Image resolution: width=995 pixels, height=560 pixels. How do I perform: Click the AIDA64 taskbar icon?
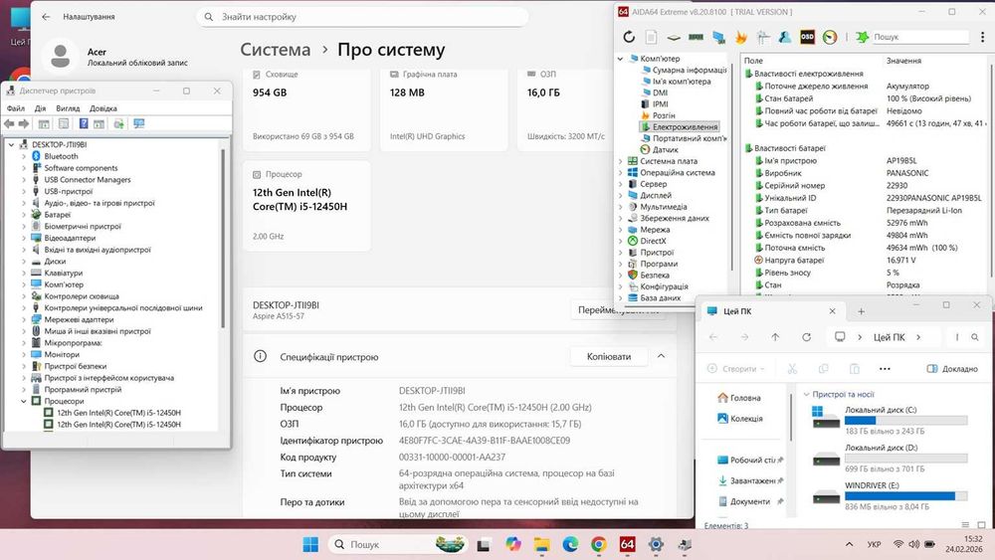pos(627,544)
